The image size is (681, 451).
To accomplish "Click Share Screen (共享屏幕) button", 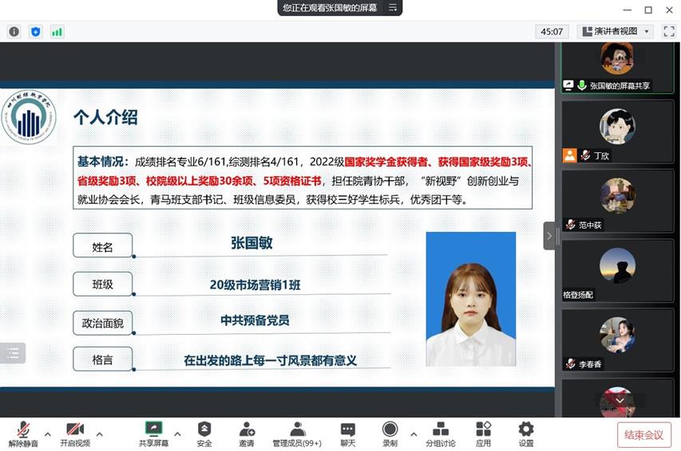I will pyautogui.click(x=153, y=434).
